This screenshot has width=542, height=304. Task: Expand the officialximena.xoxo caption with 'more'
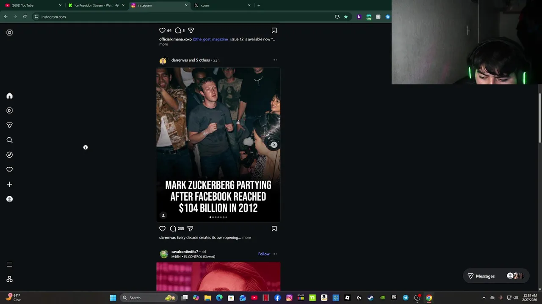(x=163, y=44)
